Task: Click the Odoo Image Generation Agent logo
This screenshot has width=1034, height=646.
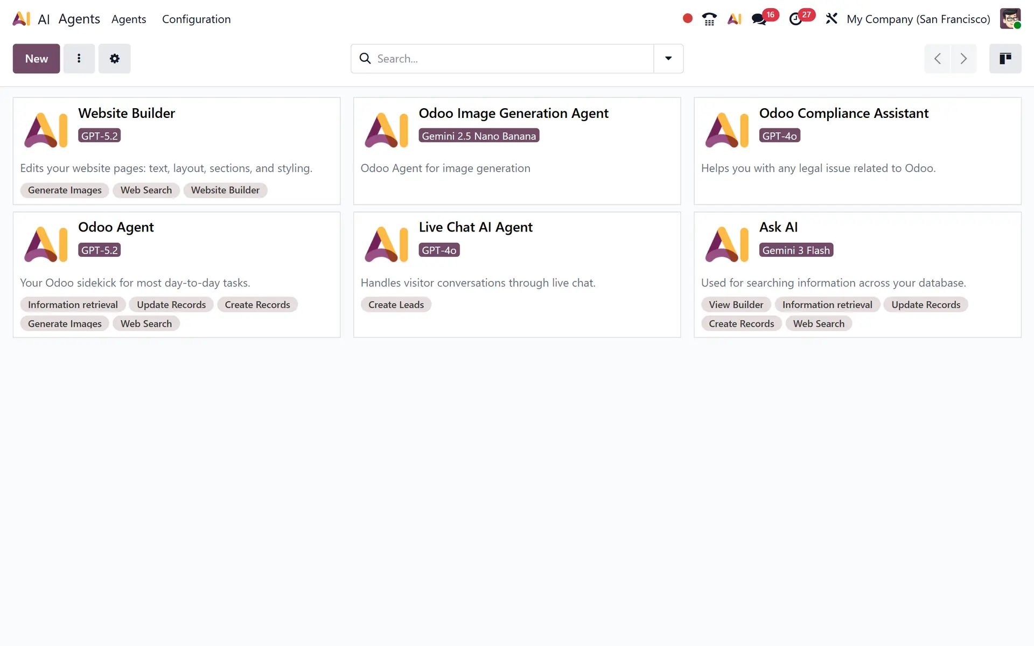Action: 386,130
